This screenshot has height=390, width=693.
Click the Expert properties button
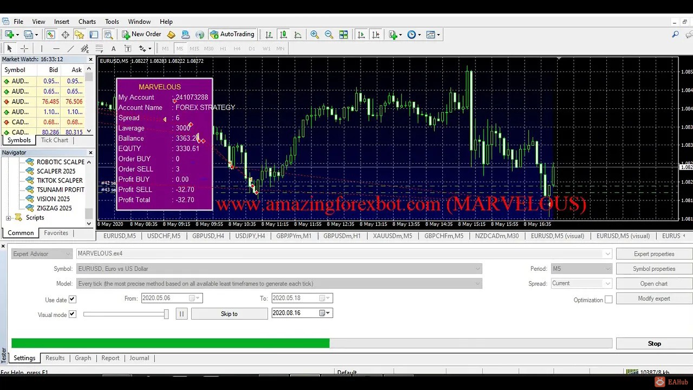pyautogui.click(x=654, y=254)
